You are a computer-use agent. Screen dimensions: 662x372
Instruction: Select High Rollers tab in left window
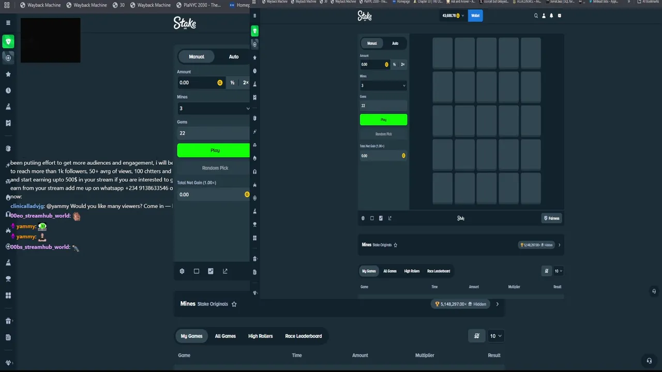point(261,336)
